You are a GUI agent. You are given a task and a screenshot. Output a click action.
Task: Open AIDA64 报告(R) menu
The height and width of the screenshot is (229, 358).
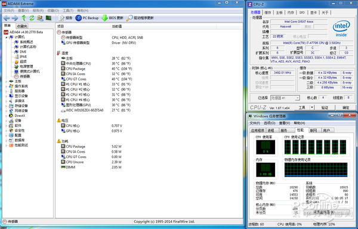point(38,11)
